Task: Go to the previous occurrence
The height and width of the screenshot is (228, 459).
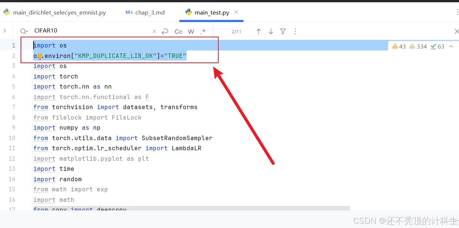Action: [x=259, y=31]
